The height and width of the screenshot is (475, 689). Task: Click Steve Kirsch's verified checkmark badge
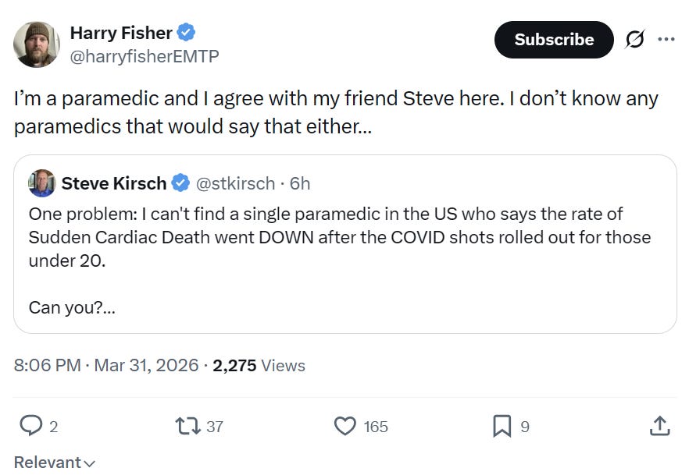coord(180,183)
